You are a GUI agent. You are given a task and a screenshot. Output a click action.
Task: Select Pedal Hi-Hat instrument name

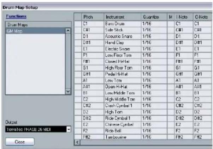116,74
